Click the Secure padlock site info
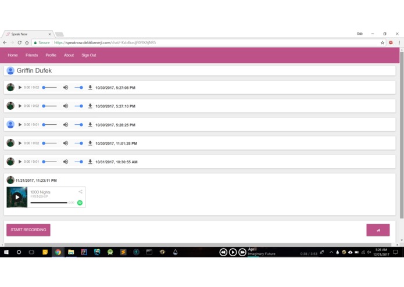This screenshot has width=404, height=287. (42, 43)
